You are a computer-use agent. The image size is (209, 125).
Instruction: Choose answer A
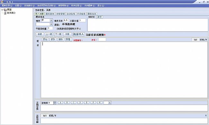coord(60,103)
